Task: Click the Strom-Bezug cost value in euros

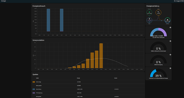Action: [117, 89]
